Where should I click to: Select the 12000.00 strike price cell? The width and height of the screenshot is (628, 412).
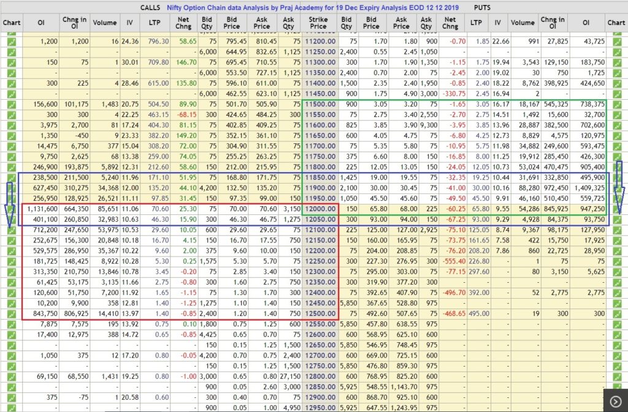click(319, 209)
